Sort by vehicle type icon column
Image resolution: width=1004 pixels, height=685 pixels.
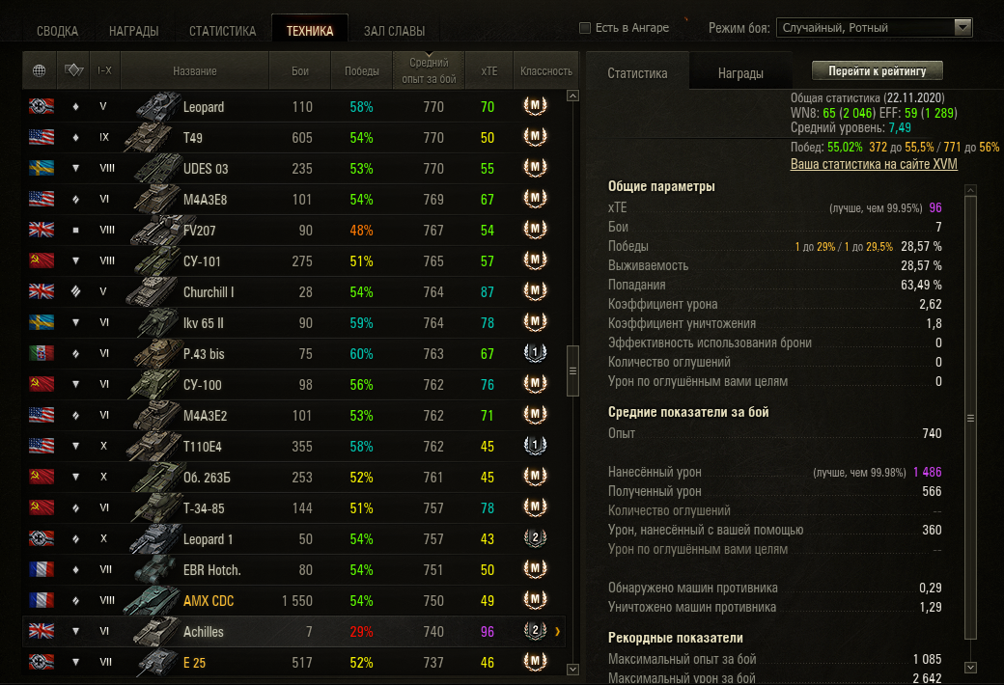click(73, 70)
